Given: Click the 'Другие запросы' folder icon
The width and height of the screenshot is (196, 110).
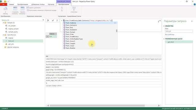Looking at the screenshot, I should [x=5, y=47].
